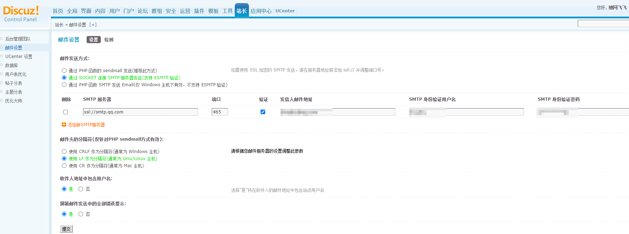629x234 pixels.
Task: Open the 应用中心 top navigation menu
Action: pyautogui.click(x=261, y=11)
